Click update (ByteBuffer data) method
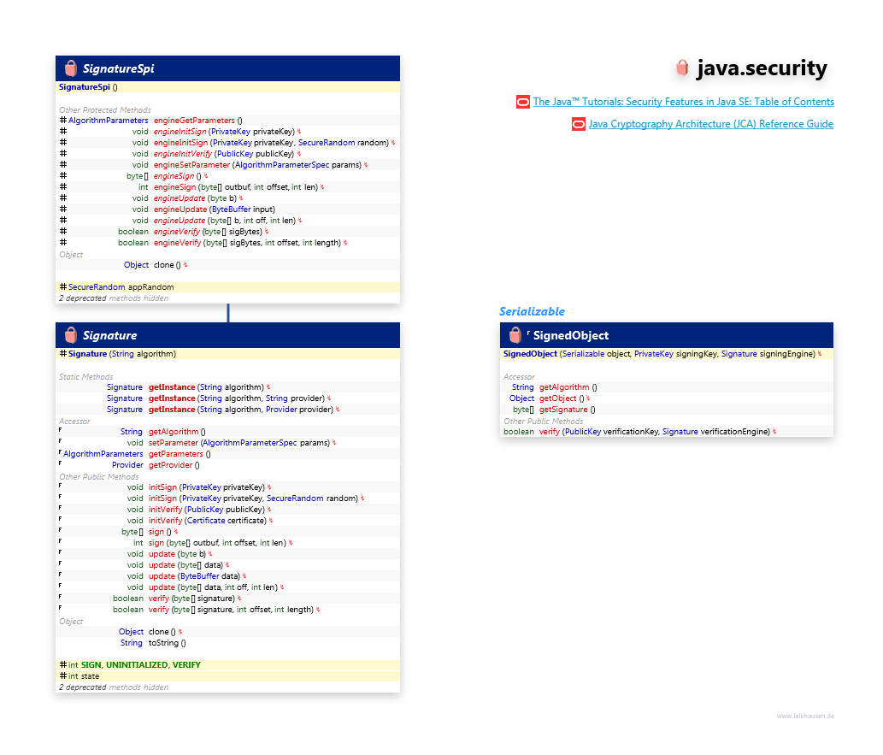Viewport: 883px width, 755px height. pos(194,576)
